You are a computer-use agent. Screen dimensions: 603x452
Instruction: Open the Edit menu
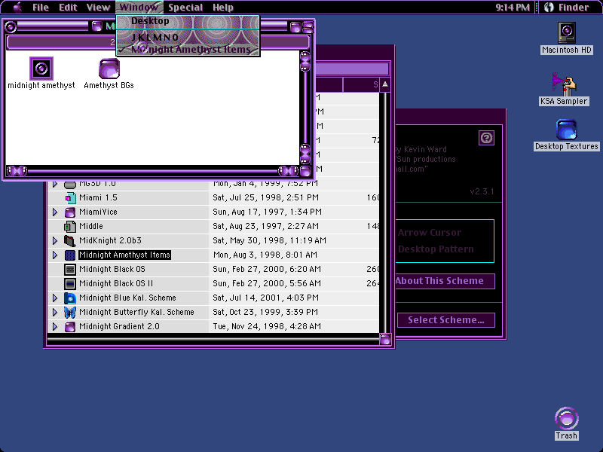click(x=68, y=8)
